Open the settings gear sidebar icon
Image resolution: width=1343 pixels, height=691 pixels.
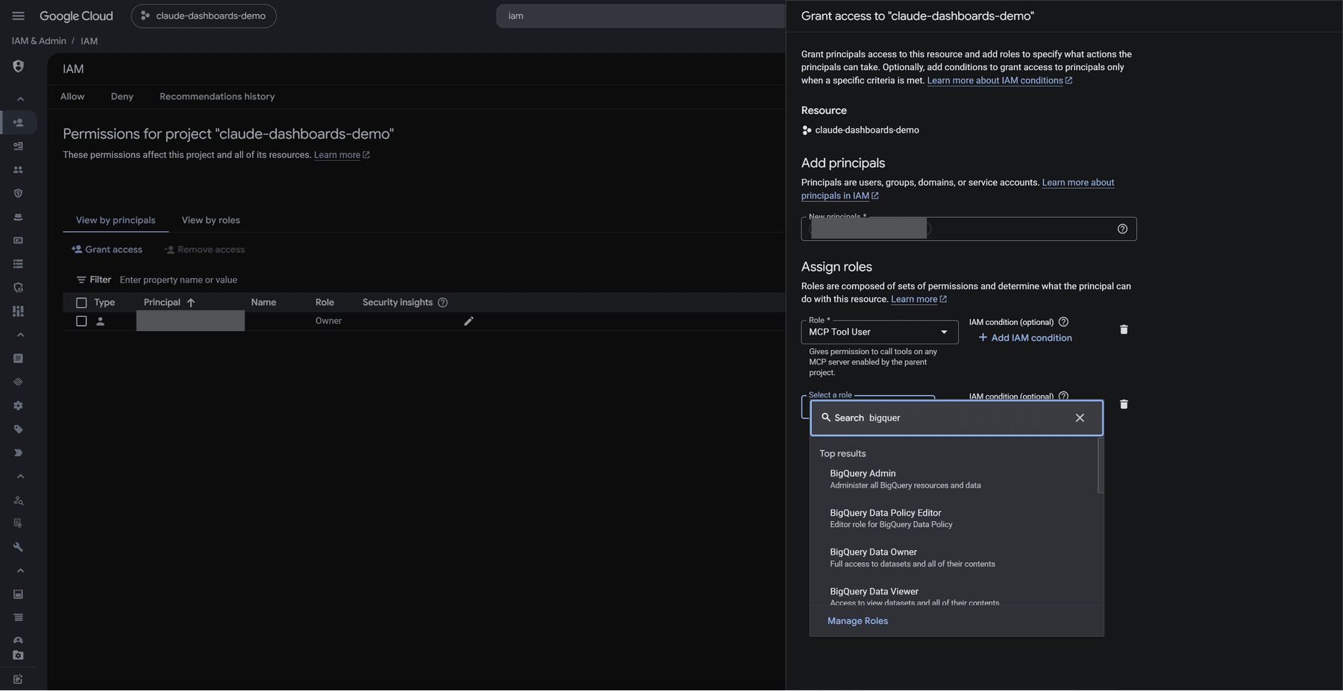pos(19,406)
